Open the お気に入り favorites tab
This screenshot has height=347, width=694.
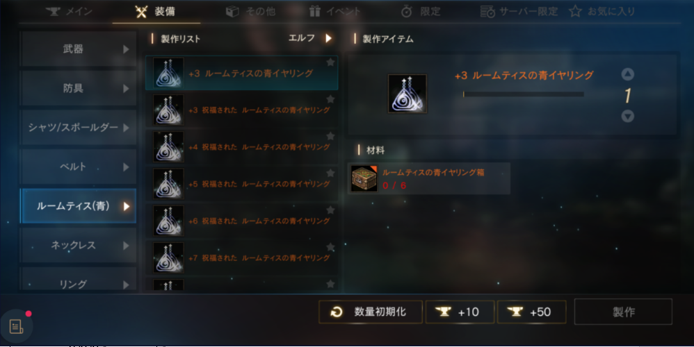[602, 12]
